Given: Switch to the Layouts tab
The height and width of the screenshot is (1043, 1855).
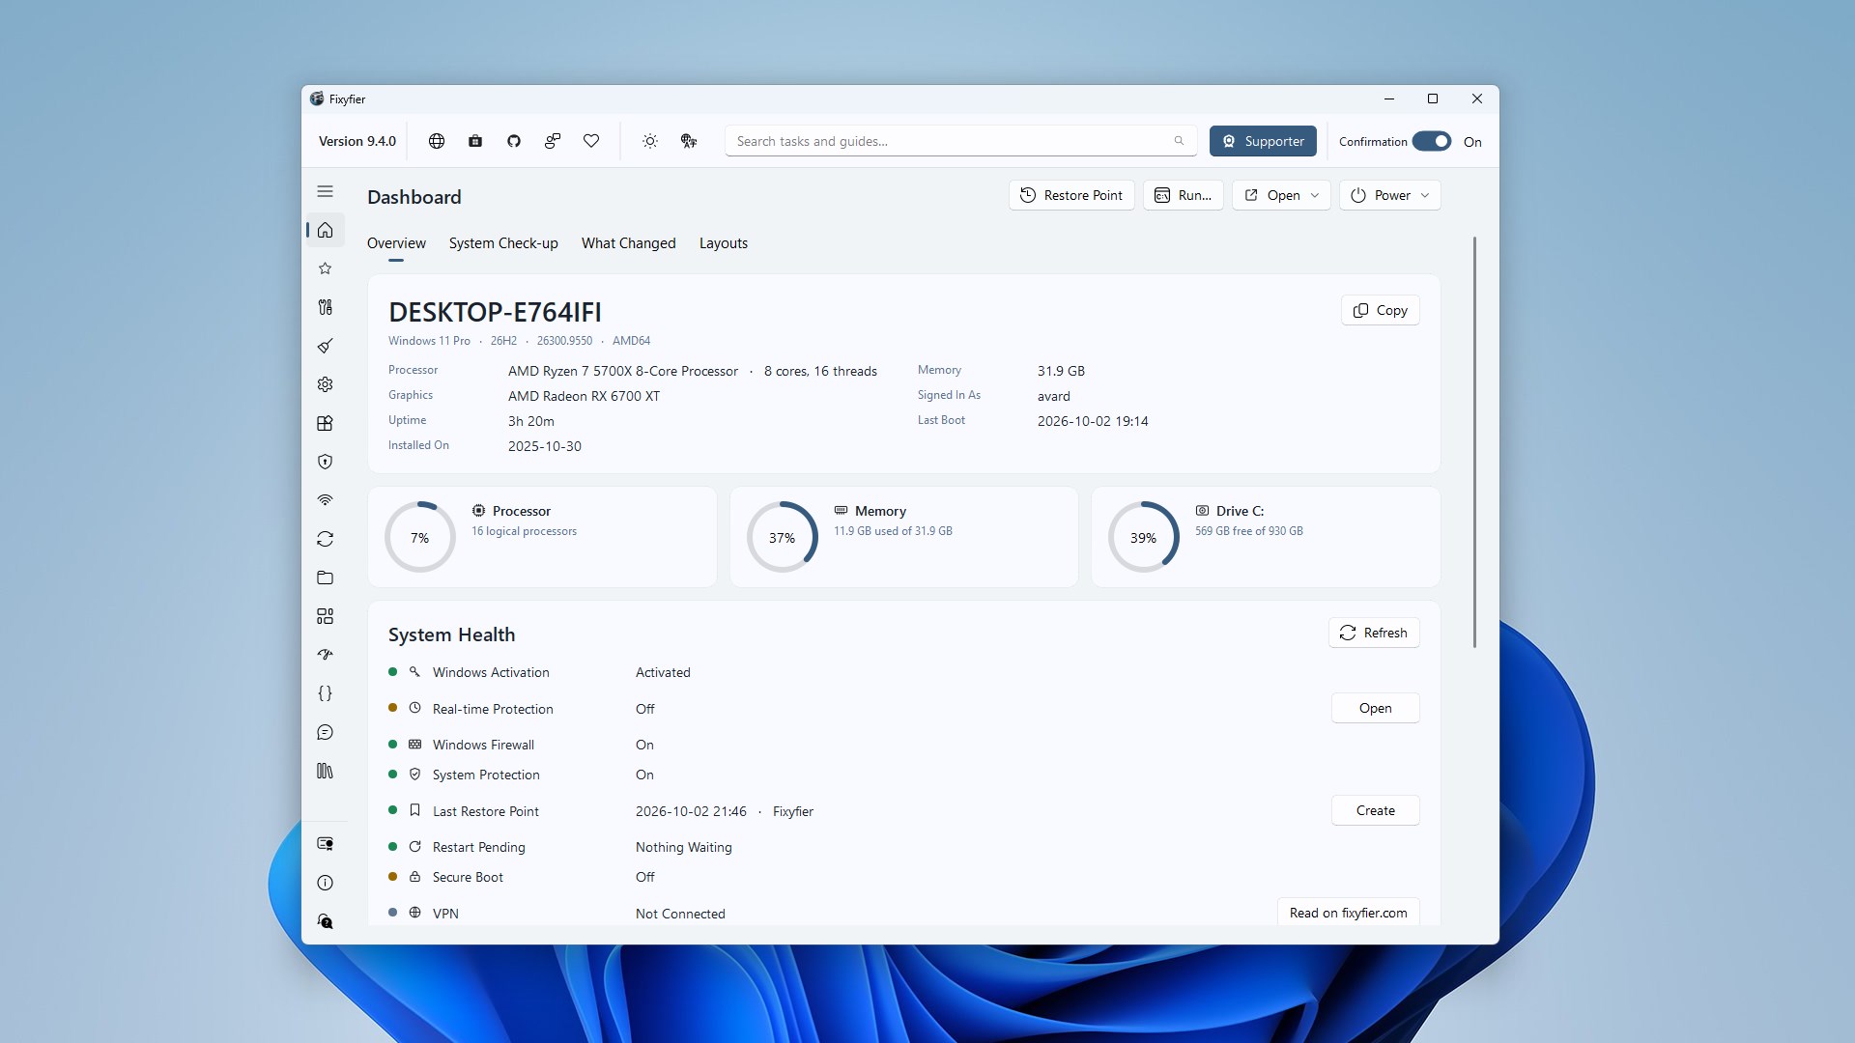Looking at the screenshot, I should tap(724, 243).
